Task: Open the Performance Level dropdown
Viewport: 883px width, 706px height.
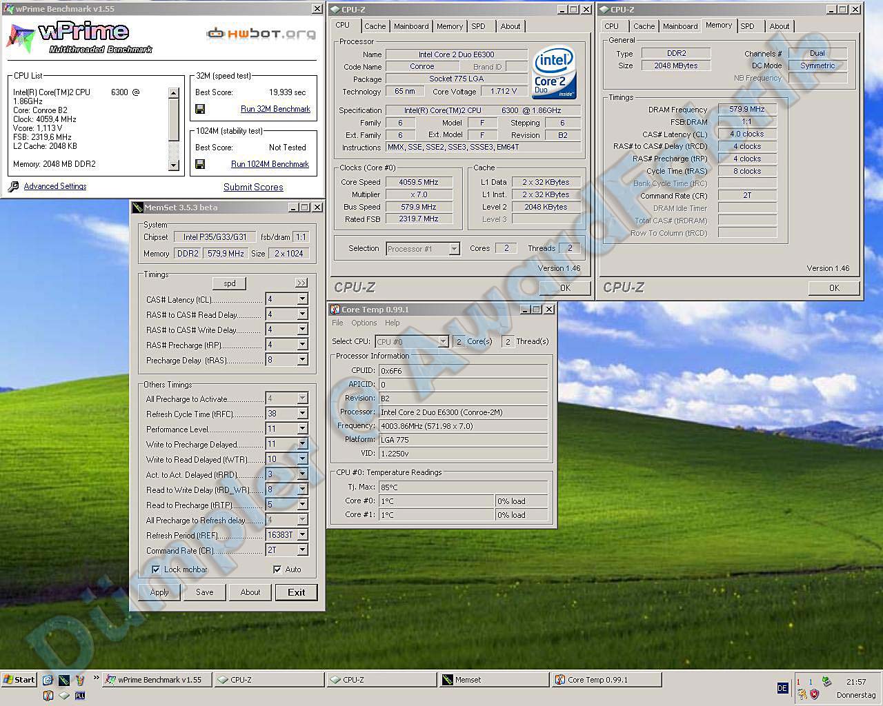Action: pos(302,429)
